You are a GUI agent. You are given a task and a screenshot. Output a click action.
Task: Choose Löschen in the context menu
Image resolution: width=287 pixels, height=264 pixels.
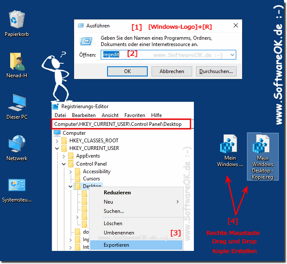point(137,223)
